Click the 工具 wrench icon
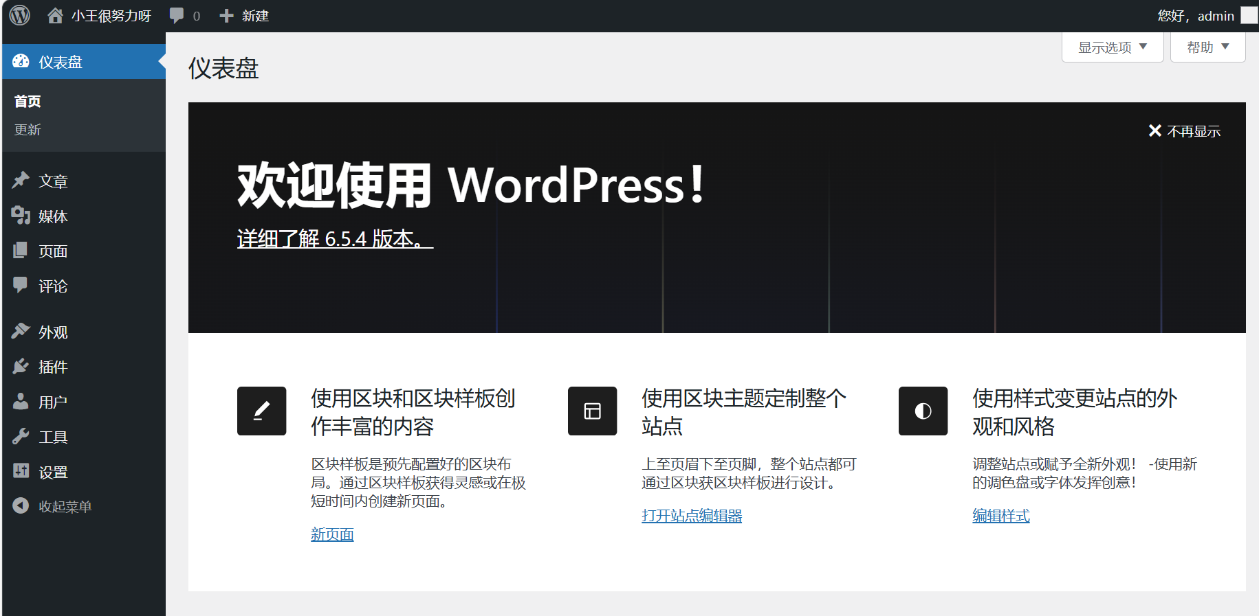1259x616 pixels. point(21,436)
